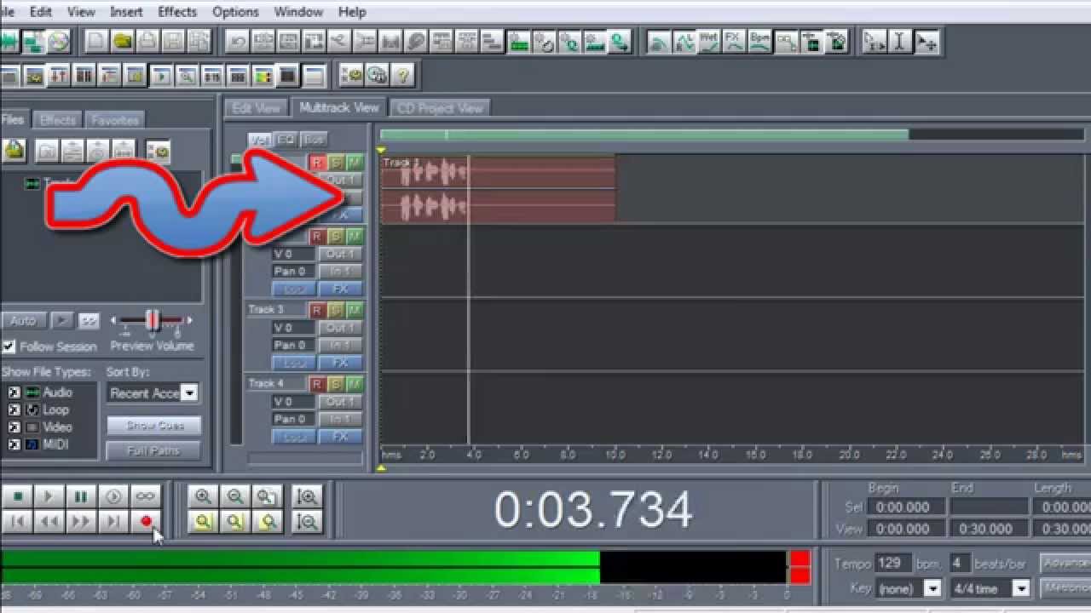The width and height of the screenshot is (1091, 613).
Task: Click the green horizontal view range bar
Action: click(644, 135)
